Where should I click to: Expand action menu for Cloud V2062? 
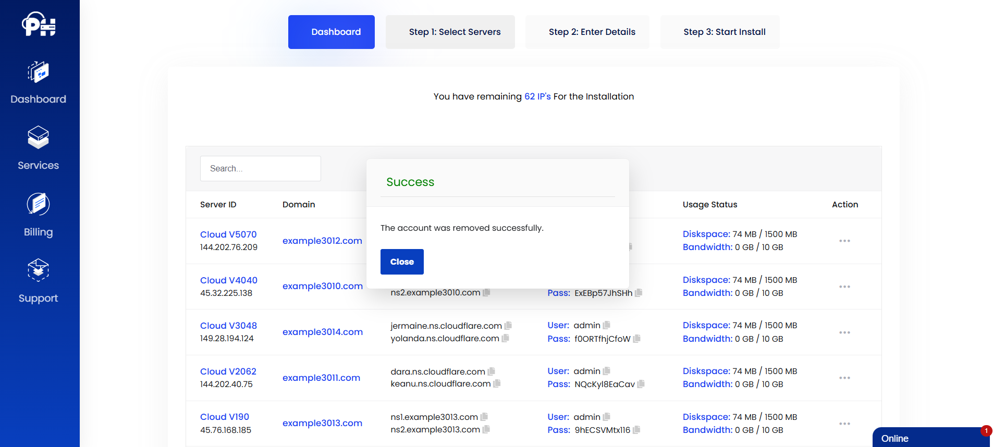coord(844,378)
